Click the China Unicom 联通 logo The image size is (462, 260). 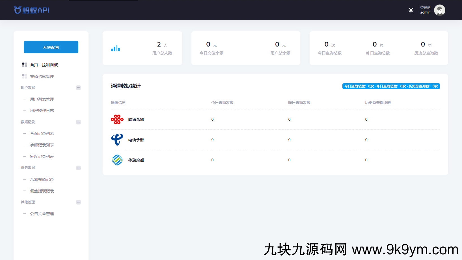pyautogui.click(x=117, y=120)
